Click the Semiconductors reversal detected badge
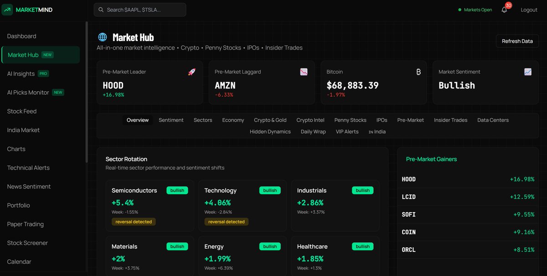This screenshot has width=547, height=276. click(x=134, y=222)
